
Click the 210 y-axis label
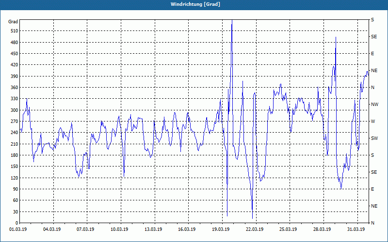(x=15, y=144)
